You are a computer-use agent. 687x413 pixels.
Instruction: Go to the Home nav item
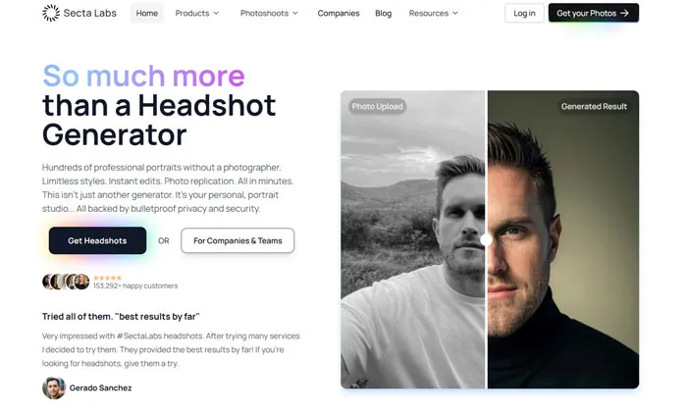[x=147, y=14]
